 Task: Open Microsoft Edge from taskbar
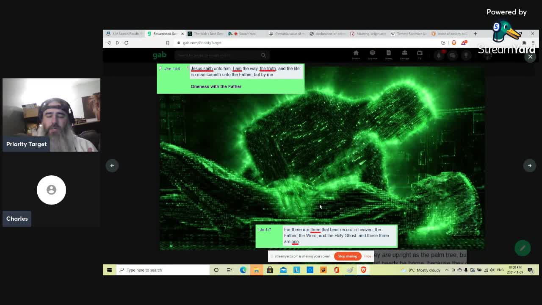(x=243, y=270)
